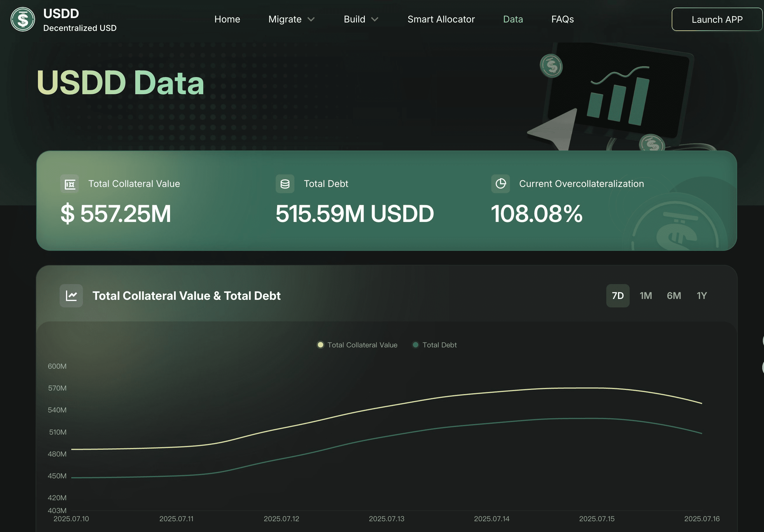Switch chart range to 6M

(673, 295)
